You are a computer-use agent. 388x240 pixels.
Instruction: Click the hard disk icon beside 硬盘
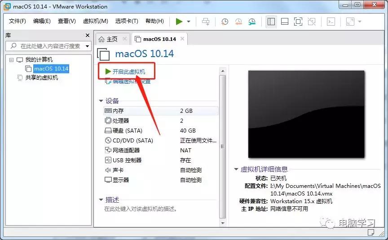pyautogui.click(x=108, y=130)
